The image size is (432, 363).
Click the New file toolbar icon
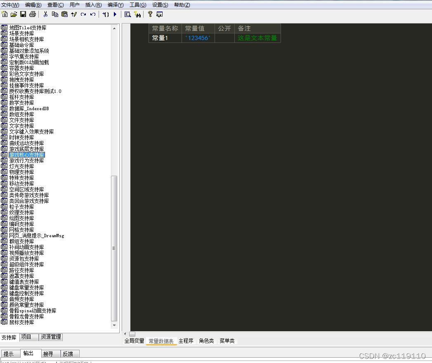(x=5, y=14)
